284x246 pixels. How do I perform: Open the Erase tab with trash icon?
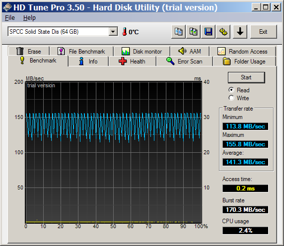[x=29, y=52]
